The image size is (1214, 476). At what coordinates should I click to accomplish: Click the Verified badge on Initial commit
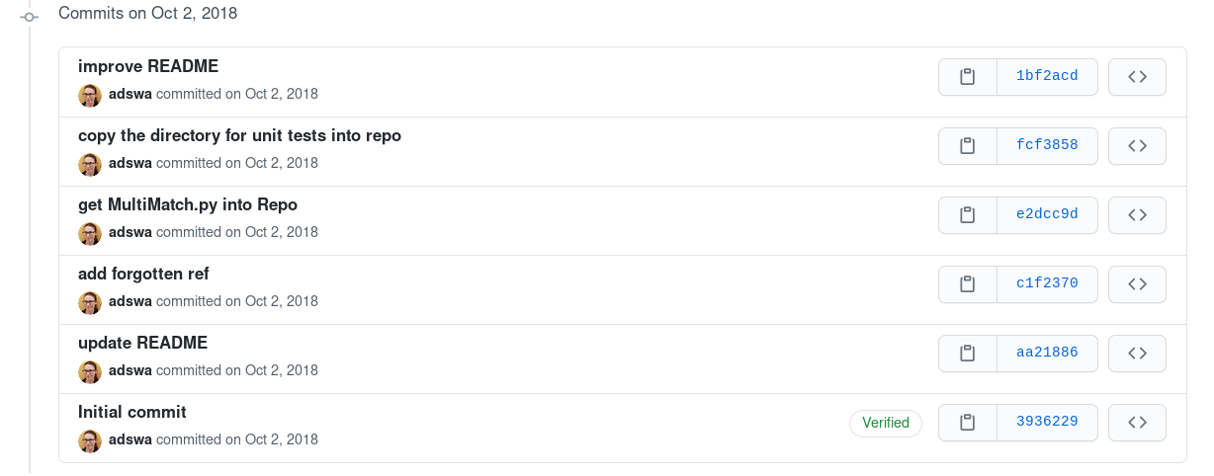point(885,423)
